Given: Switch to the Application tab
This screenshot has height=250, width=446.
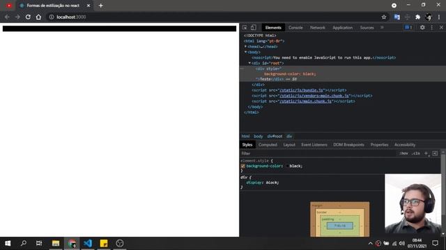Looking at the screenshot, I should (342, 28).
